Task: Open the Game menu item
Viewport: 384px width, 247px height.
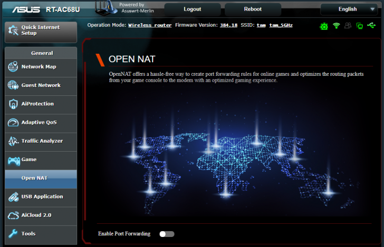Action: [41, 160]
